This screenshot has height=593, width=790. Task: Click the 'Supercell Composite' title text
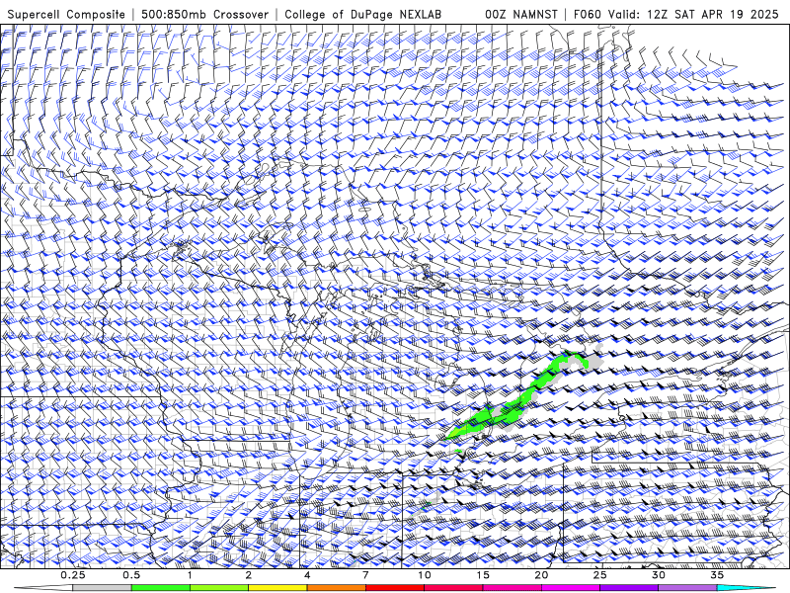[66, 15]
